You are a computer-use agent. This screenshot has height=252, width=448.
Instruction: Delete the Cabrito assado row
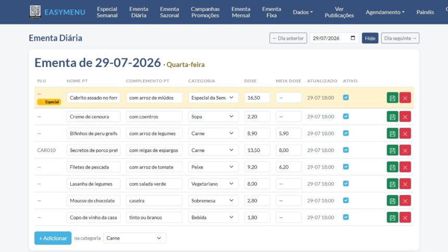click(x=405, y=98)
